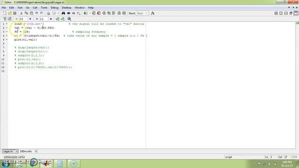Open the Desktop menu
Image resolution: width=299 pixels, height=168 pixels.
tap(66, 7)
